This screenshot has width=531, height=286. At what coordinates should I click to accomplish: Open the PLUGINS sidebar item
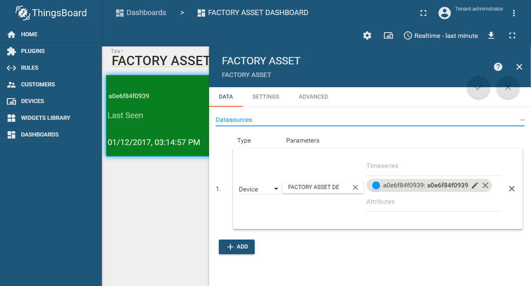(51, 51)
